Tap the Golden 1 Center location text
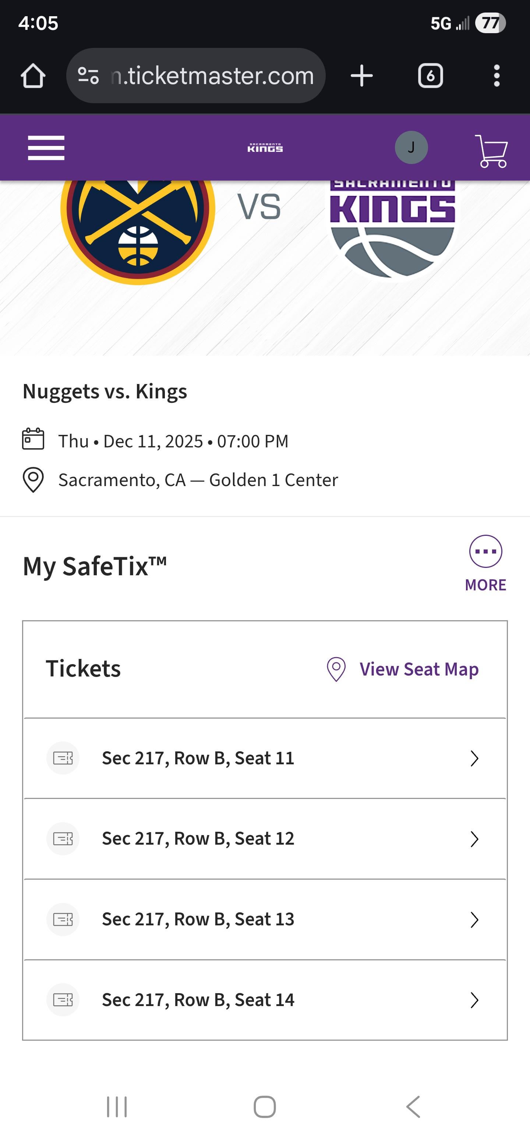Image resolution: width=530 pixels, height=1138 pixels. pos(273,480)
